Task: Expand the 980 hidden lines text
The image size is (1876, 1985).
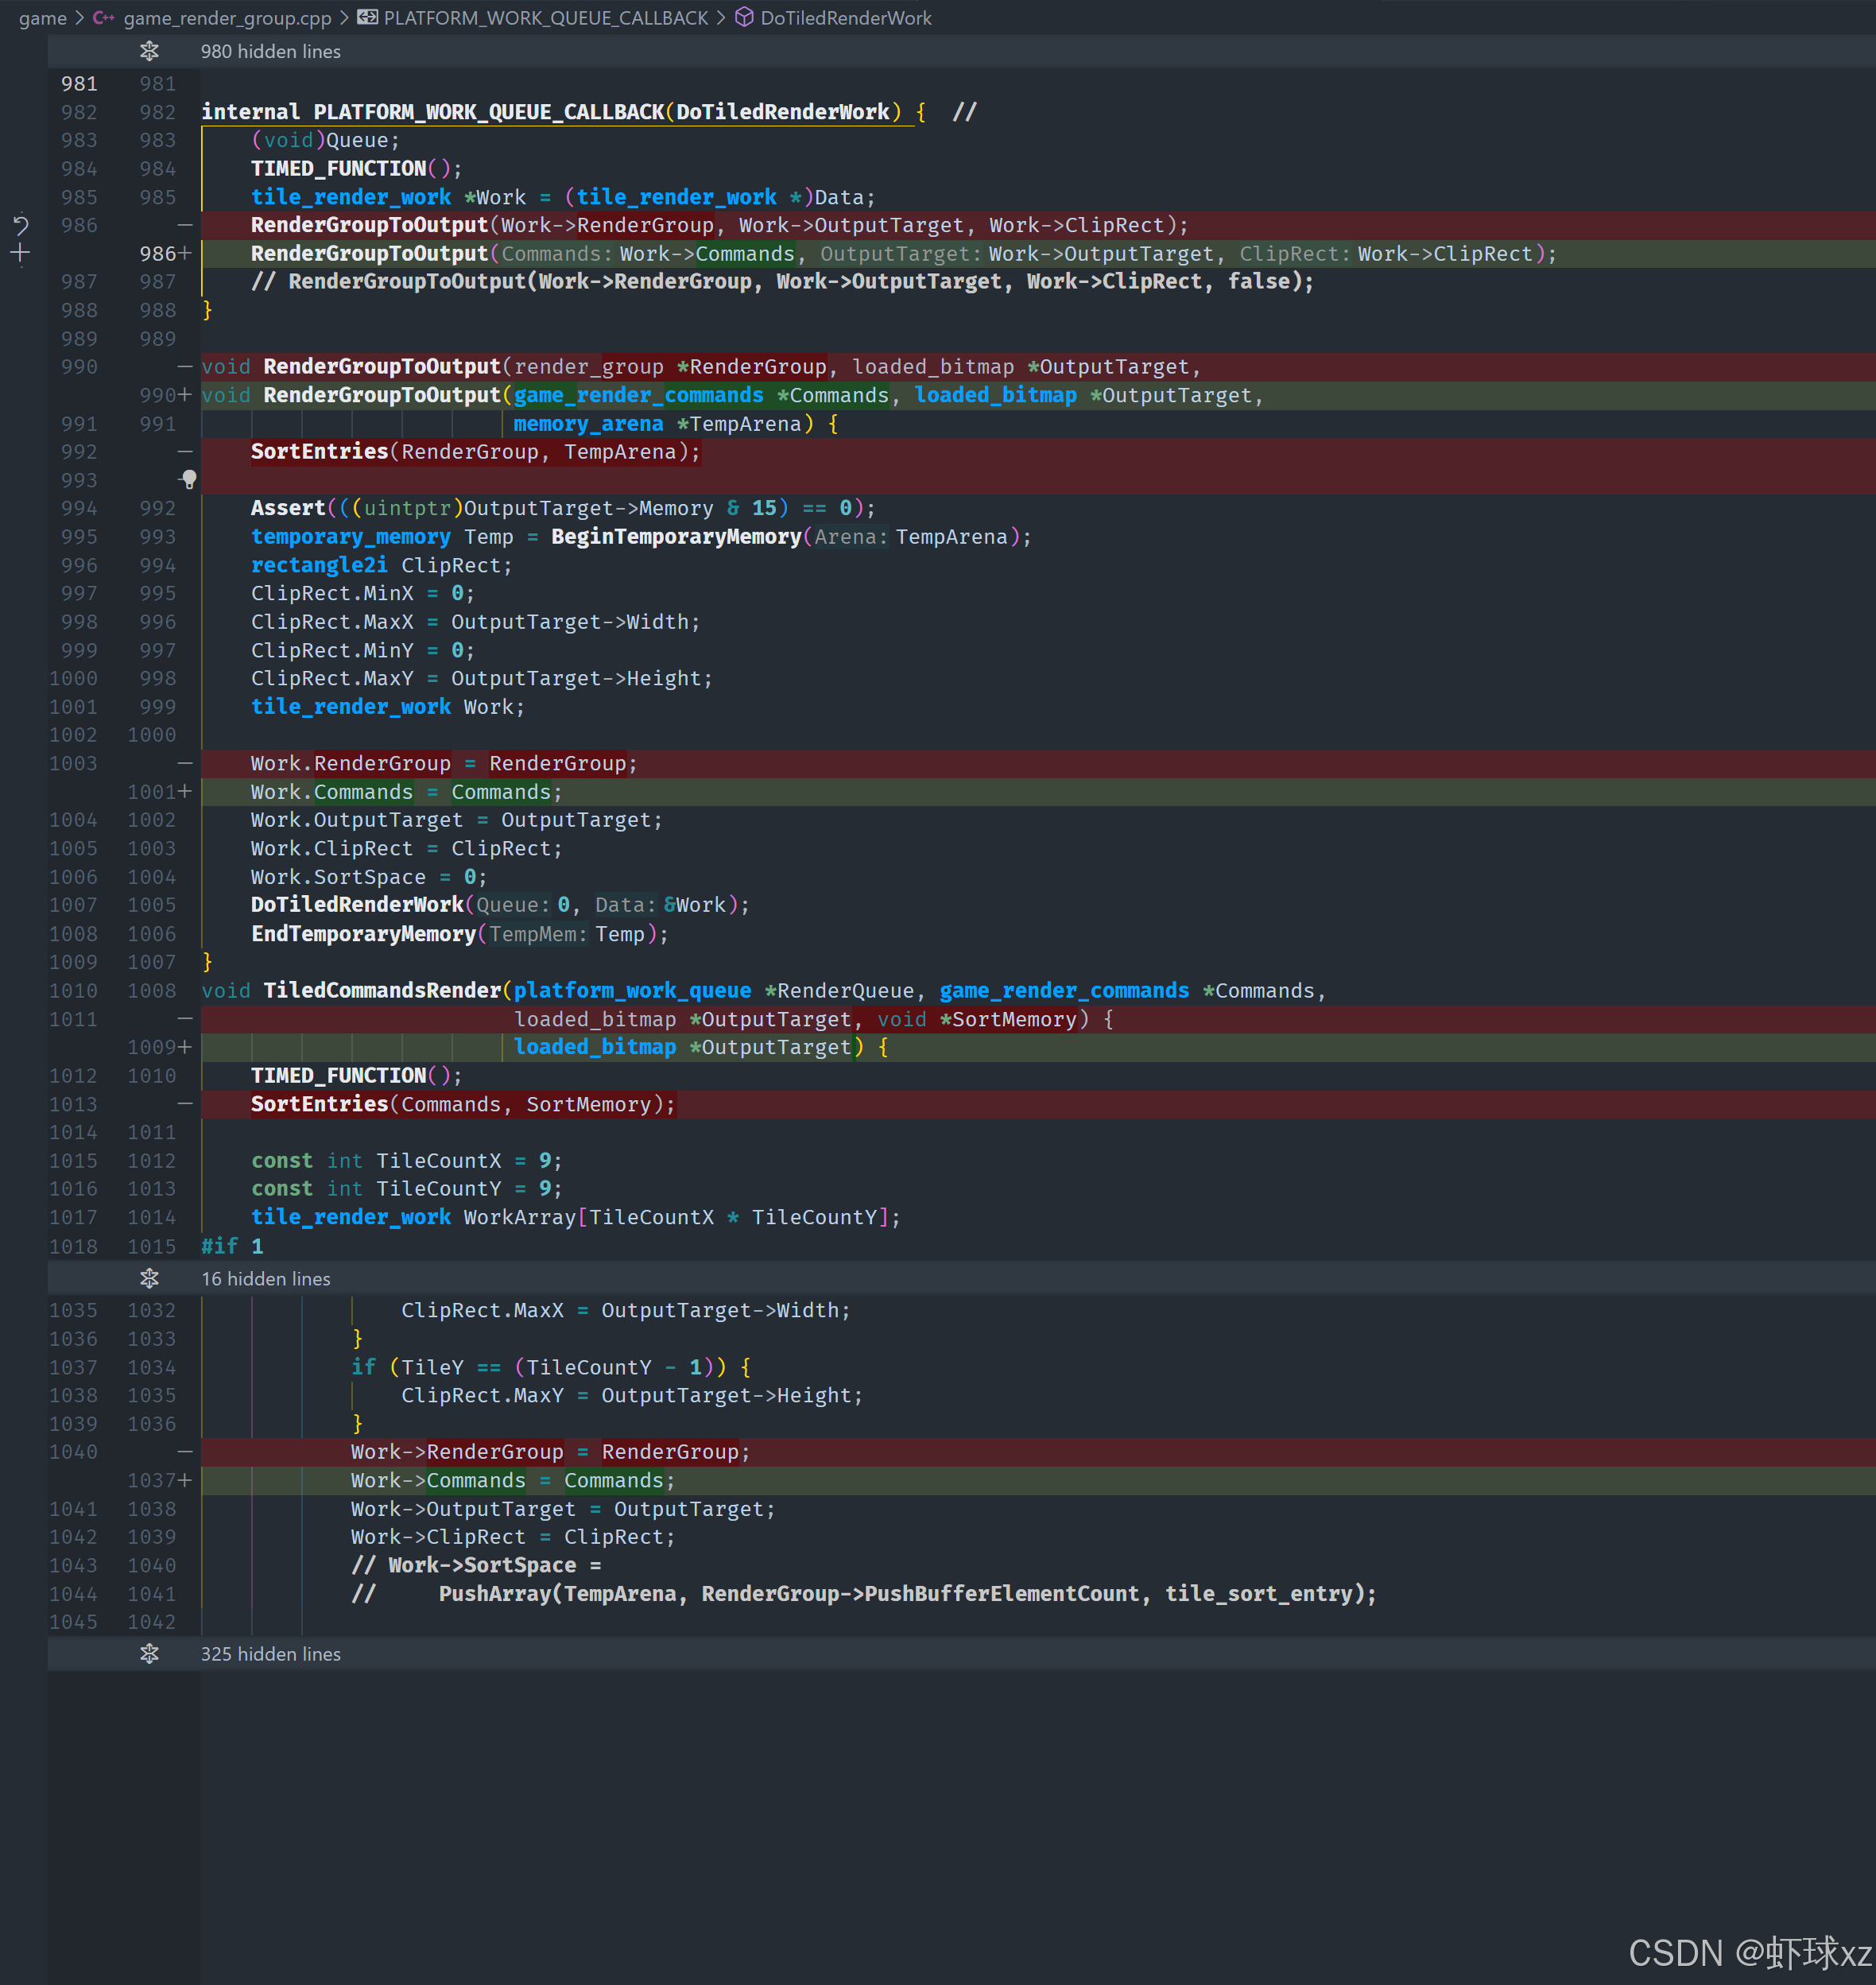Action: [x=270, y=51]
